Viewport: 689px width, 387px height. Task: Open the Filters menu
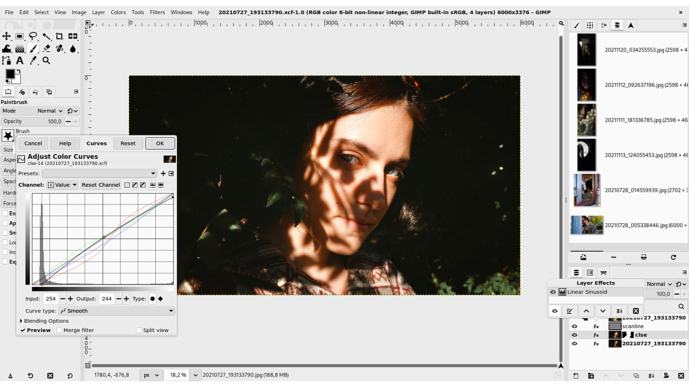pos(157,12)
